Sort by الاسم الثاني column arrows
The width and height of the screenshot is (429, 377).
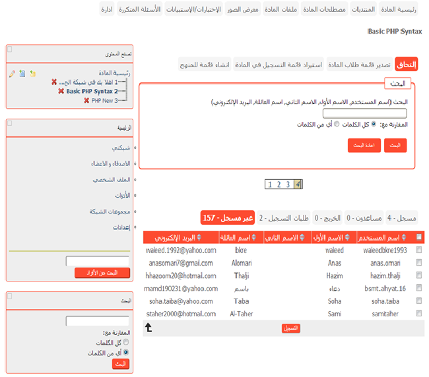(302, 237)
